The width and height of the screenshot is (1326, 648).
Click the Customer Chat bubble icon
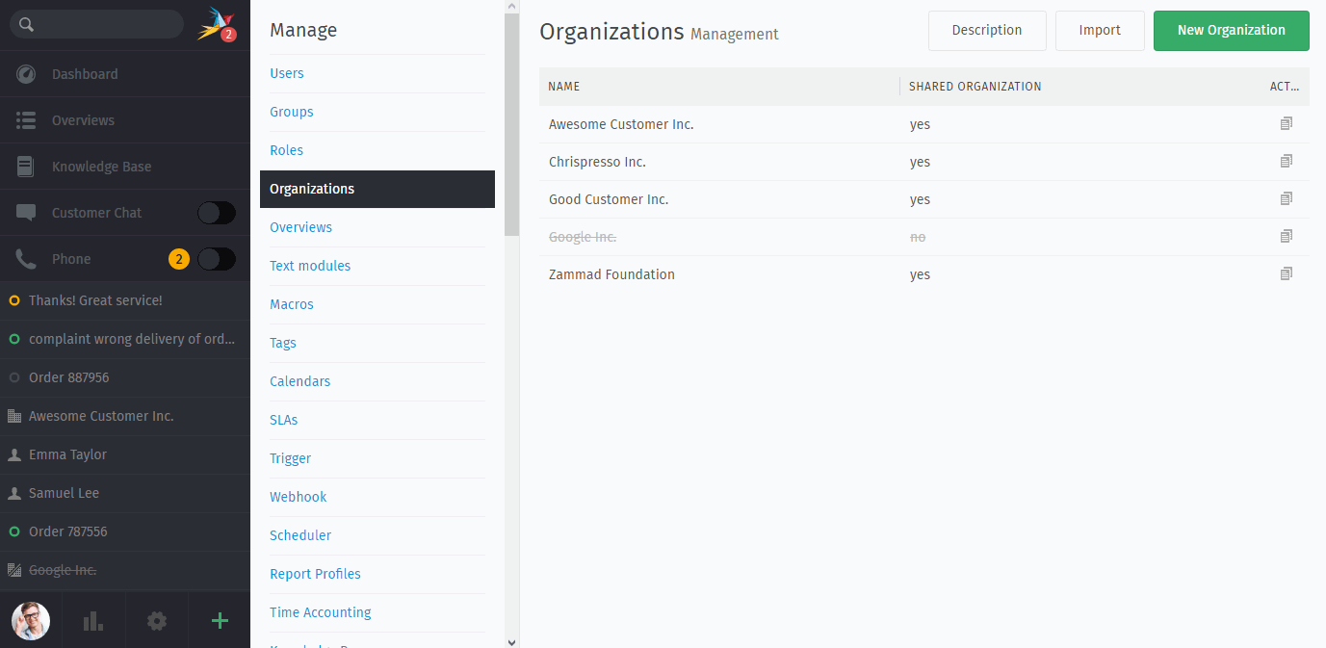coord(26,213)
